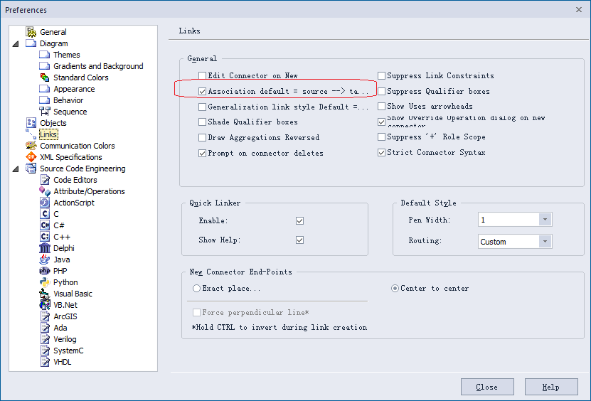
Task: Click the Close button
Action: click(487, 387)
